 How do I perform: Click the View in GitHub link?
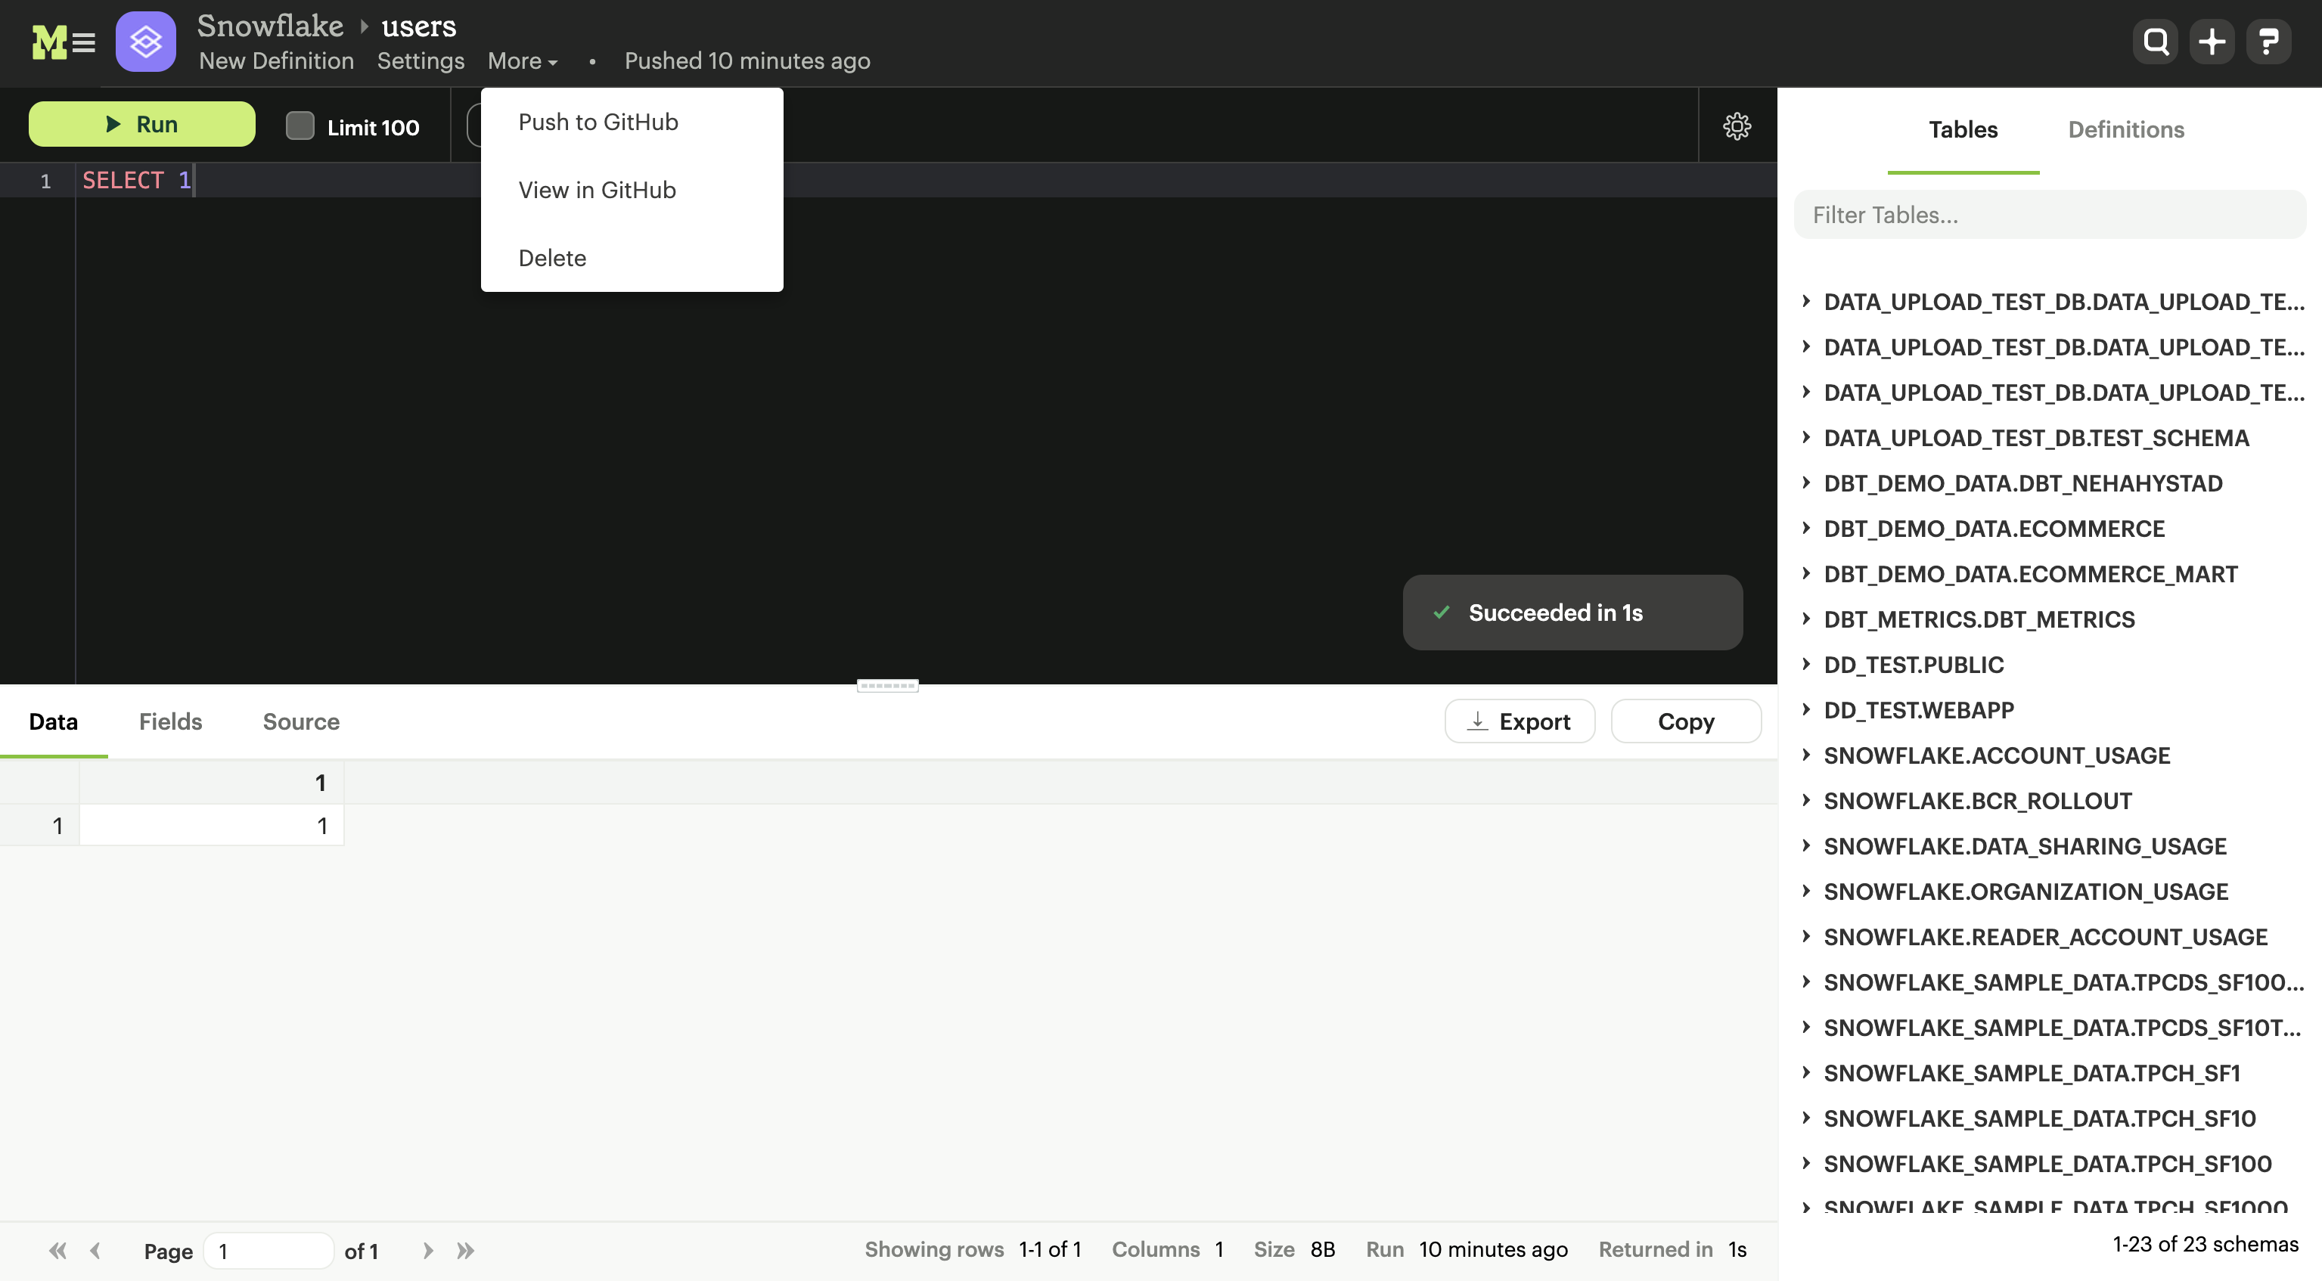(598, 188)
